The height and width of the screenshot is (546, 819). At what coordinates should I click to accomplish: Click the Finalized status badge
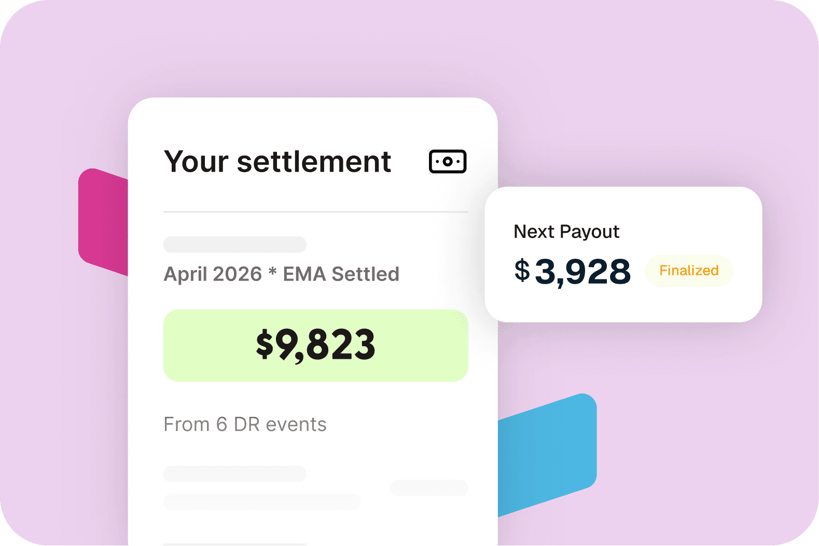tap(689, 271)
